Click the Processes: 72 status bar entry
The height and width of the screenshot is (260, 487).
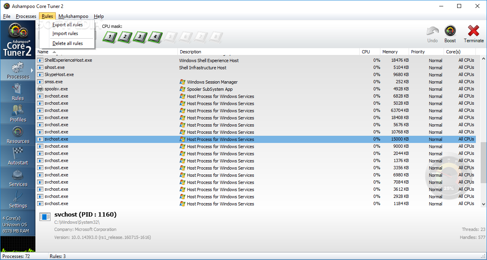(x=16, y=256)
